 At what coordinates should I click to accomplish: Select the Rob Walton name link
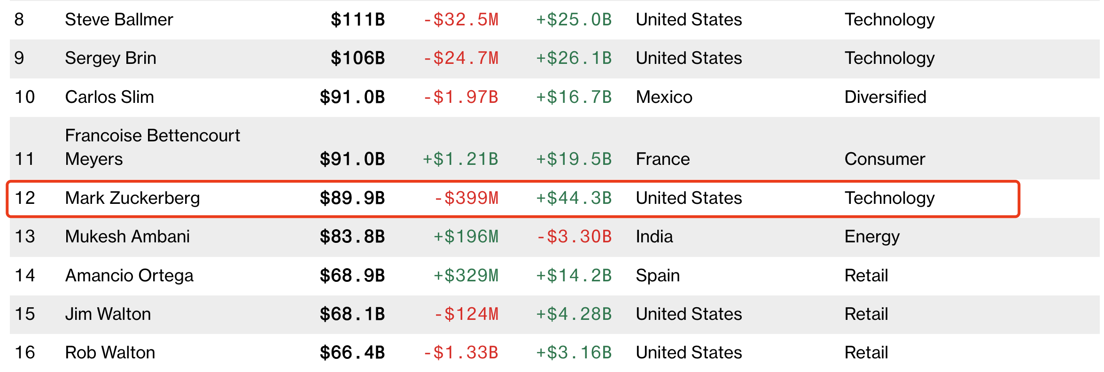(110, 353)
